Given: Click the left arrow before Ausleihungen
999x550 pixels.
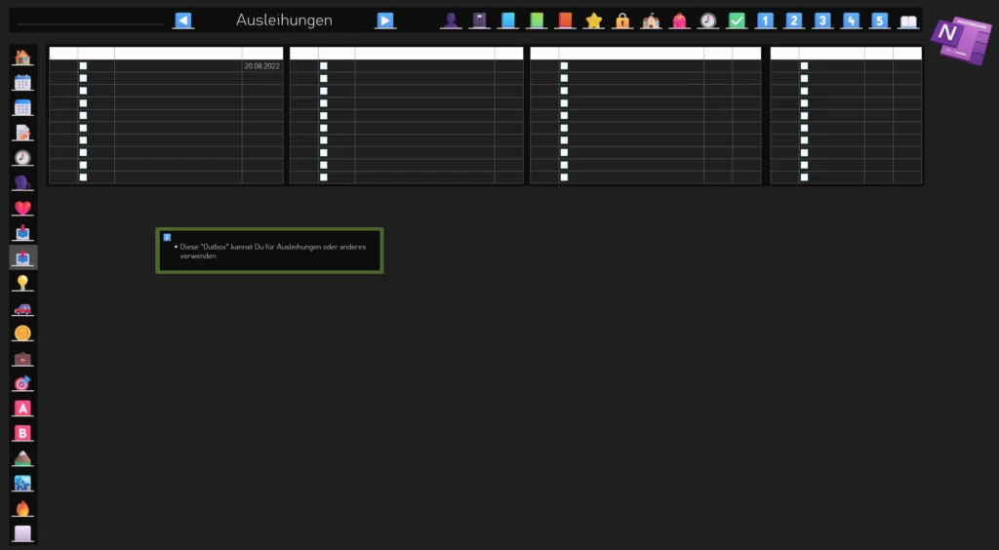Looking at the screenshot, I should coord(182,20).
